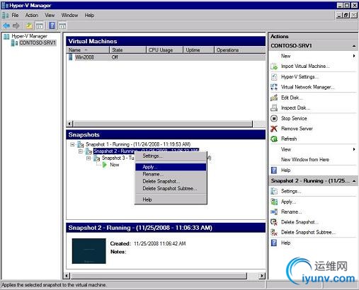Choose Help in the context menu
The height and width of the screenshot is (290, 359).
click(171, 199)
